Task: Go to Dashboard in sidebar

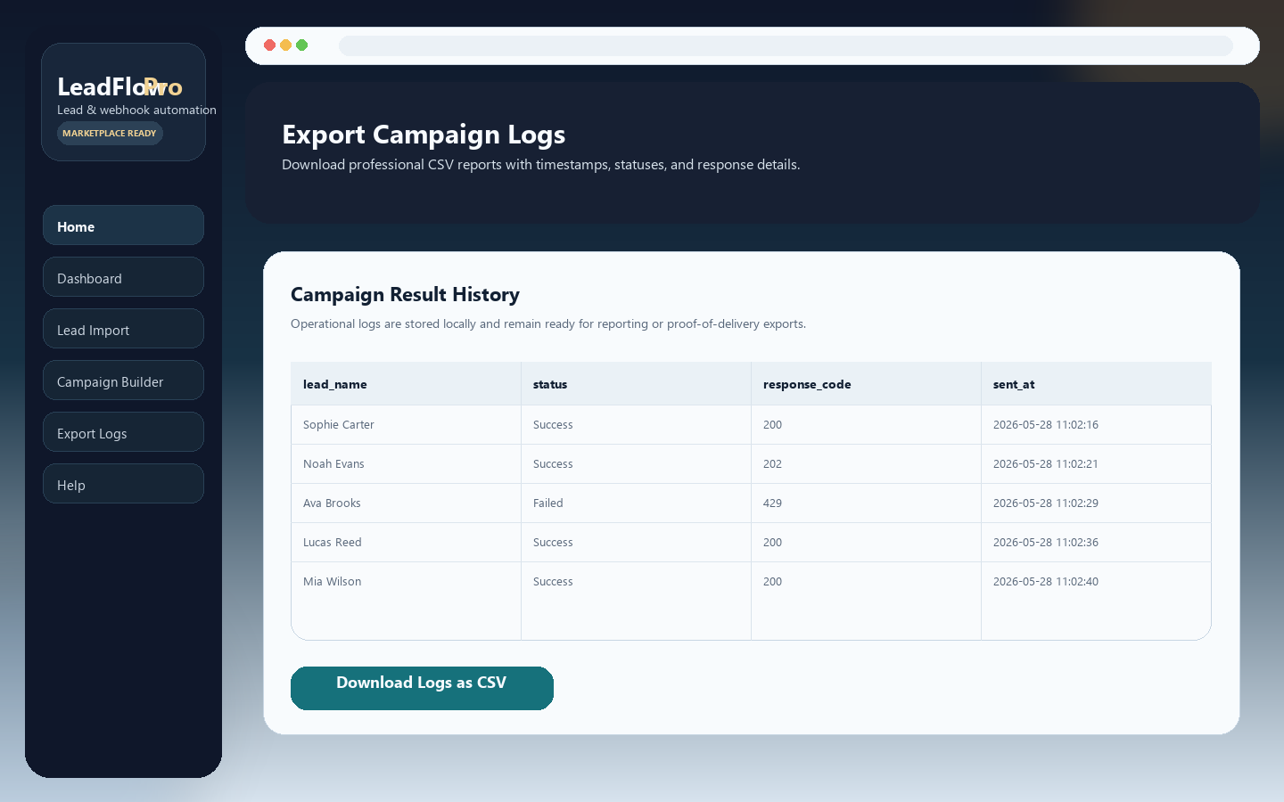Action: 123,277
